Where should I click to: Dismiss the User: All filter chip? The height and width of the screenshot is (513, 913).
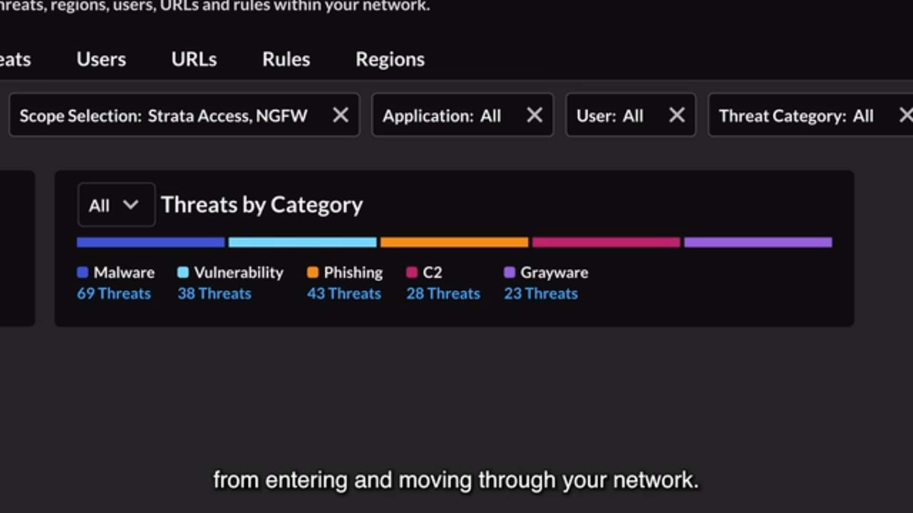tap(677, 115)
